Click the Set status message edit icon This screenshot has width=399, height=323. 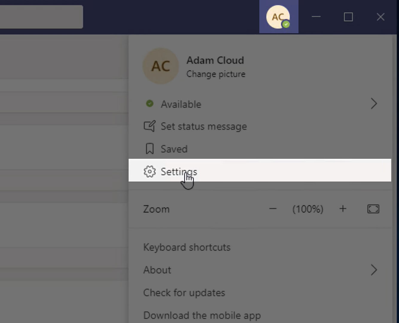(x=150, y=126)
